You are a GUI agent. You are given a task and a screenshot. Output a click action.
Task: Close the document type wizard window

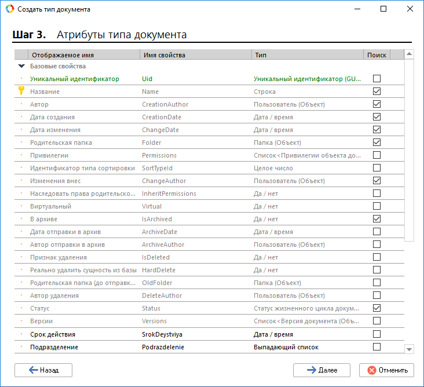tap(410, 9)
